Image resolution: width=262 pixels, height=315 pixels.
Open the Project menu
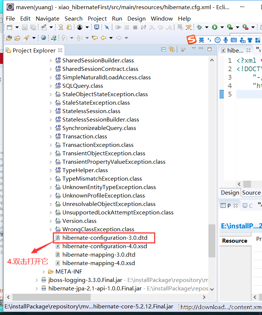tap(97, 18)
